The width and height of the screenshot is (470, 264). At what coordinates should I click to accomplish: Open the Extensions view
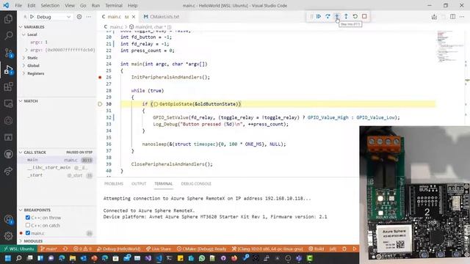click(8, 87)
